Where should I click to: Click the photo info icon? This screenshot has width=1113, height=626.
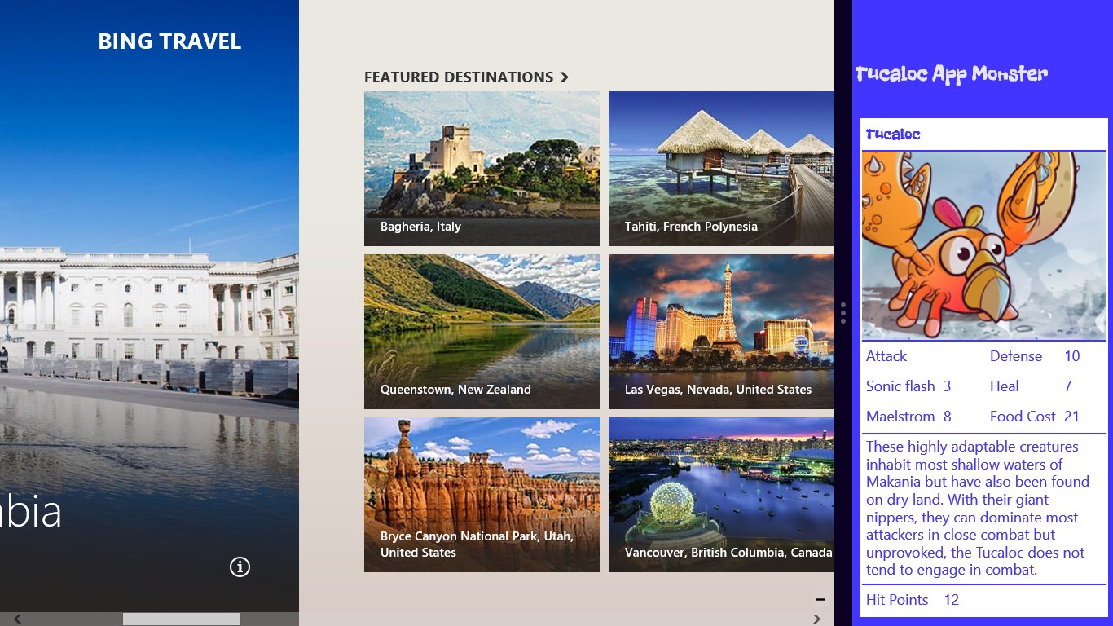pos(240,566)
